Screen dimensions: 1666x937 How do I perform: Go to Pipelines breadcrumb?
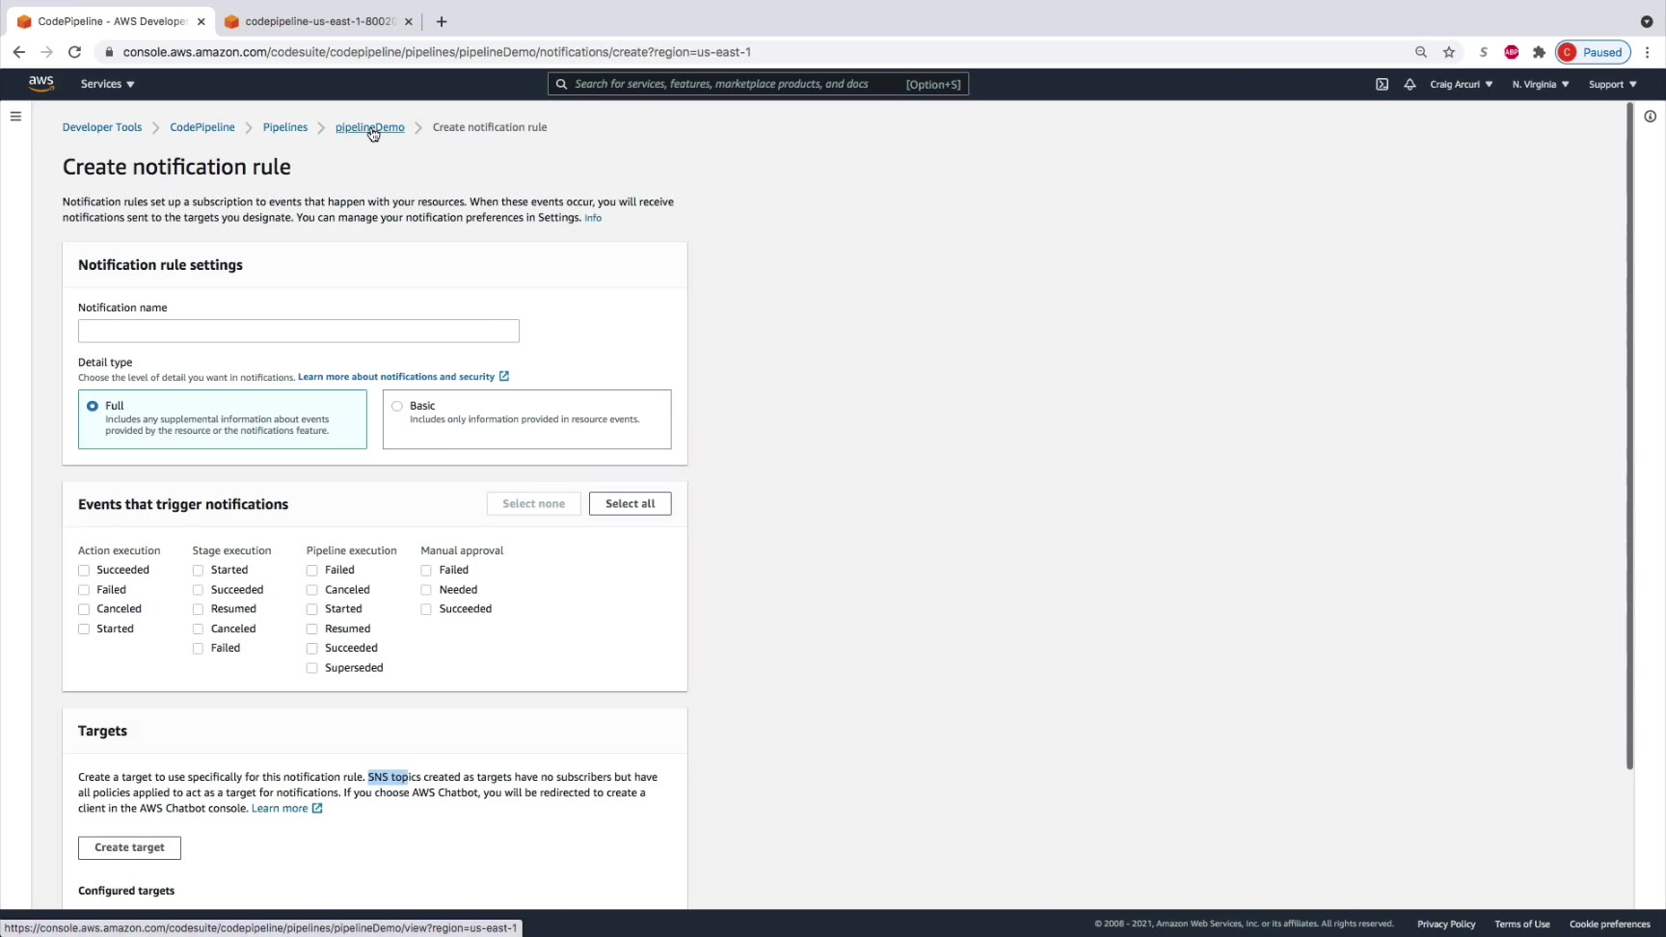click(285, 127)
